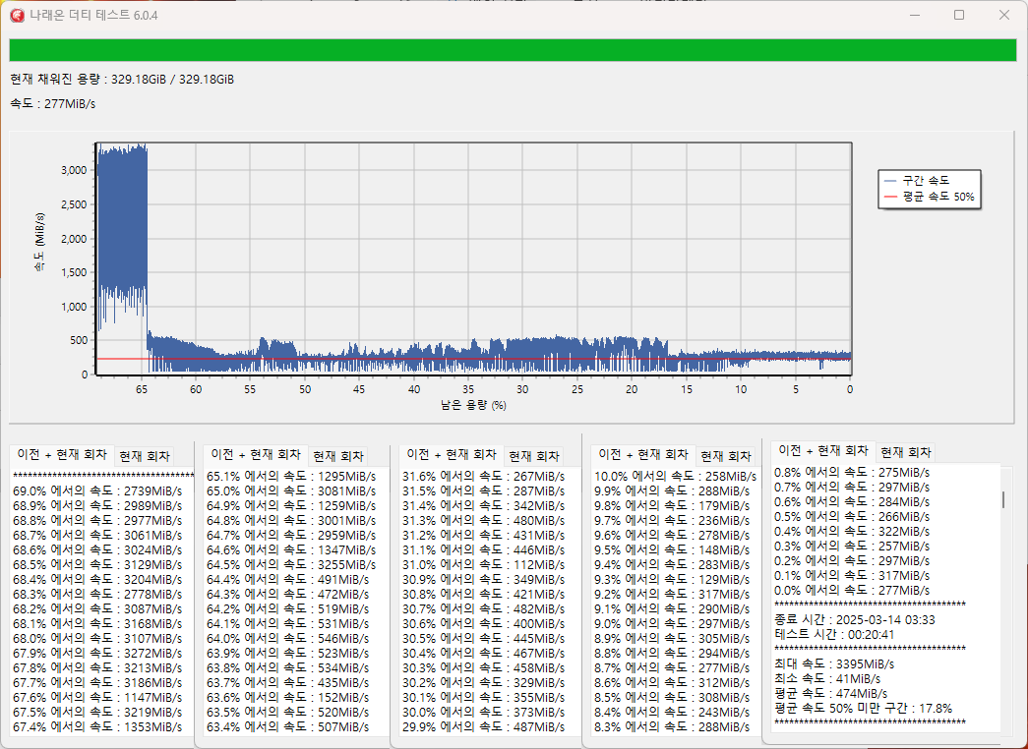Viewport: 1028px width, 749px height.
Task: Open 현재 회차 tab above the 69.0% list
Action: (145, 456)
